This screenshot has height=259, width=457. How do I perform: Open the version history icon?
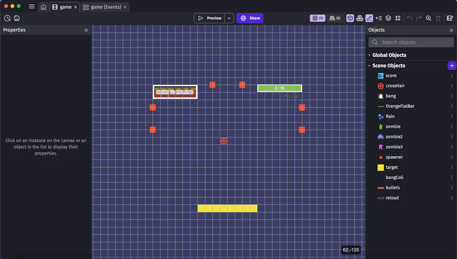[x=7, y=18]
